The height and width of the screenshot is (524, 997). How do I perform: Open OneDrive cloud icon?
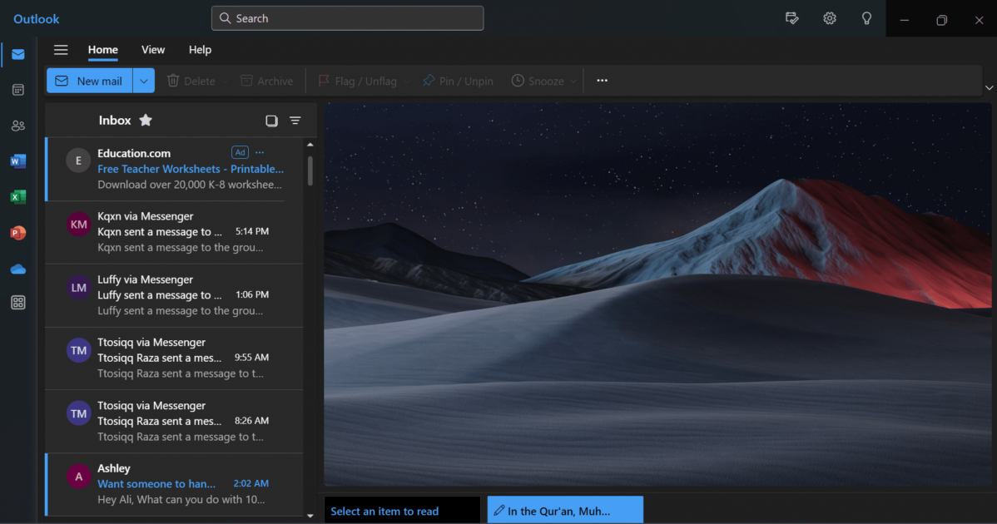pos(17,269)
